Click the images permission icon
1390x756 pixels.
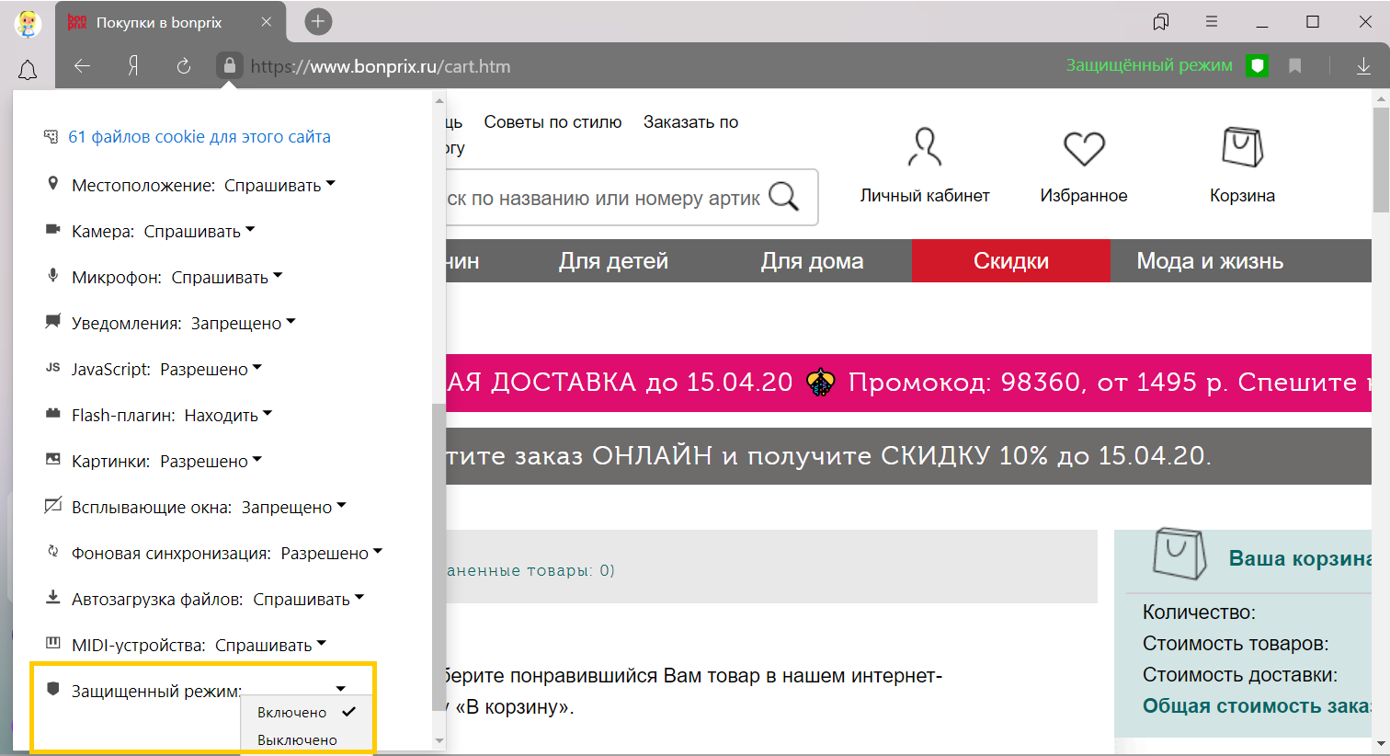pyautogui.click(x=53, y=459)
